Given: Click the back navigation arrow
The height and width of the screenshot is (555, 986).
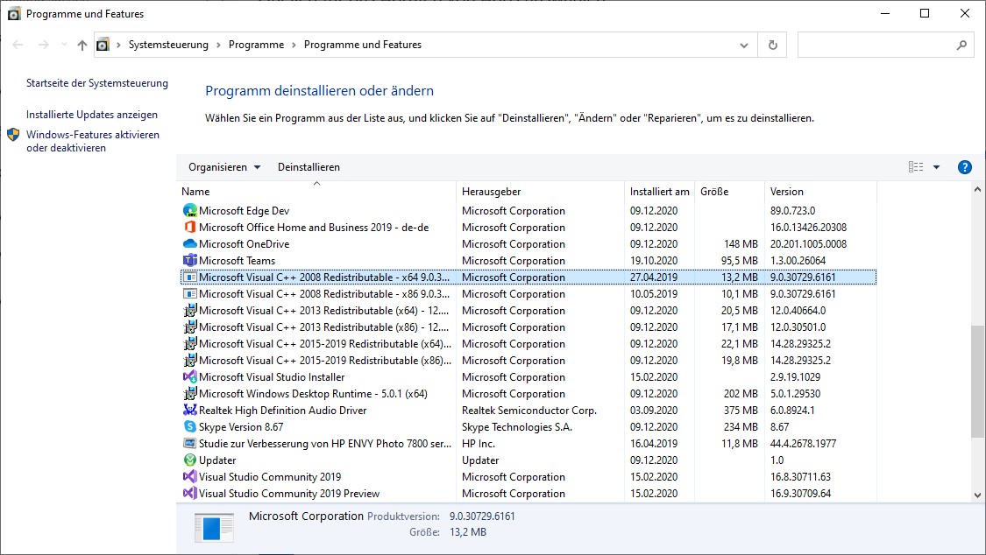Looking at the screenshot, I should (18, 45).
